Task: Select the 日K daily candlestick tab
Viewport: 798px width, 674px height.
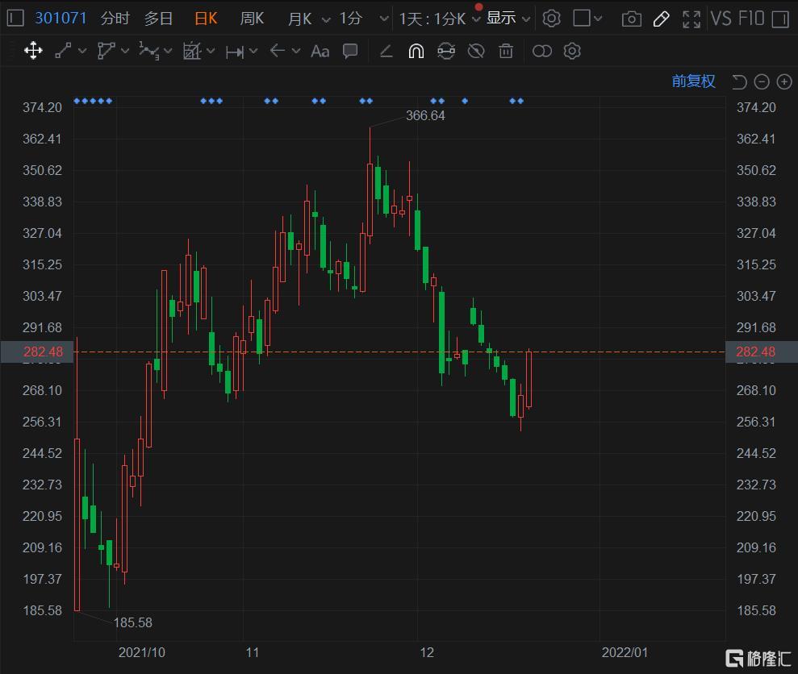Action: point(206,19)
